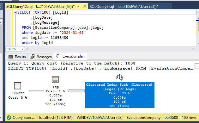This screenshot has width=199, height=123.
Task: Close the SQLQuery12.sql tab
Action: click(85, 6)
